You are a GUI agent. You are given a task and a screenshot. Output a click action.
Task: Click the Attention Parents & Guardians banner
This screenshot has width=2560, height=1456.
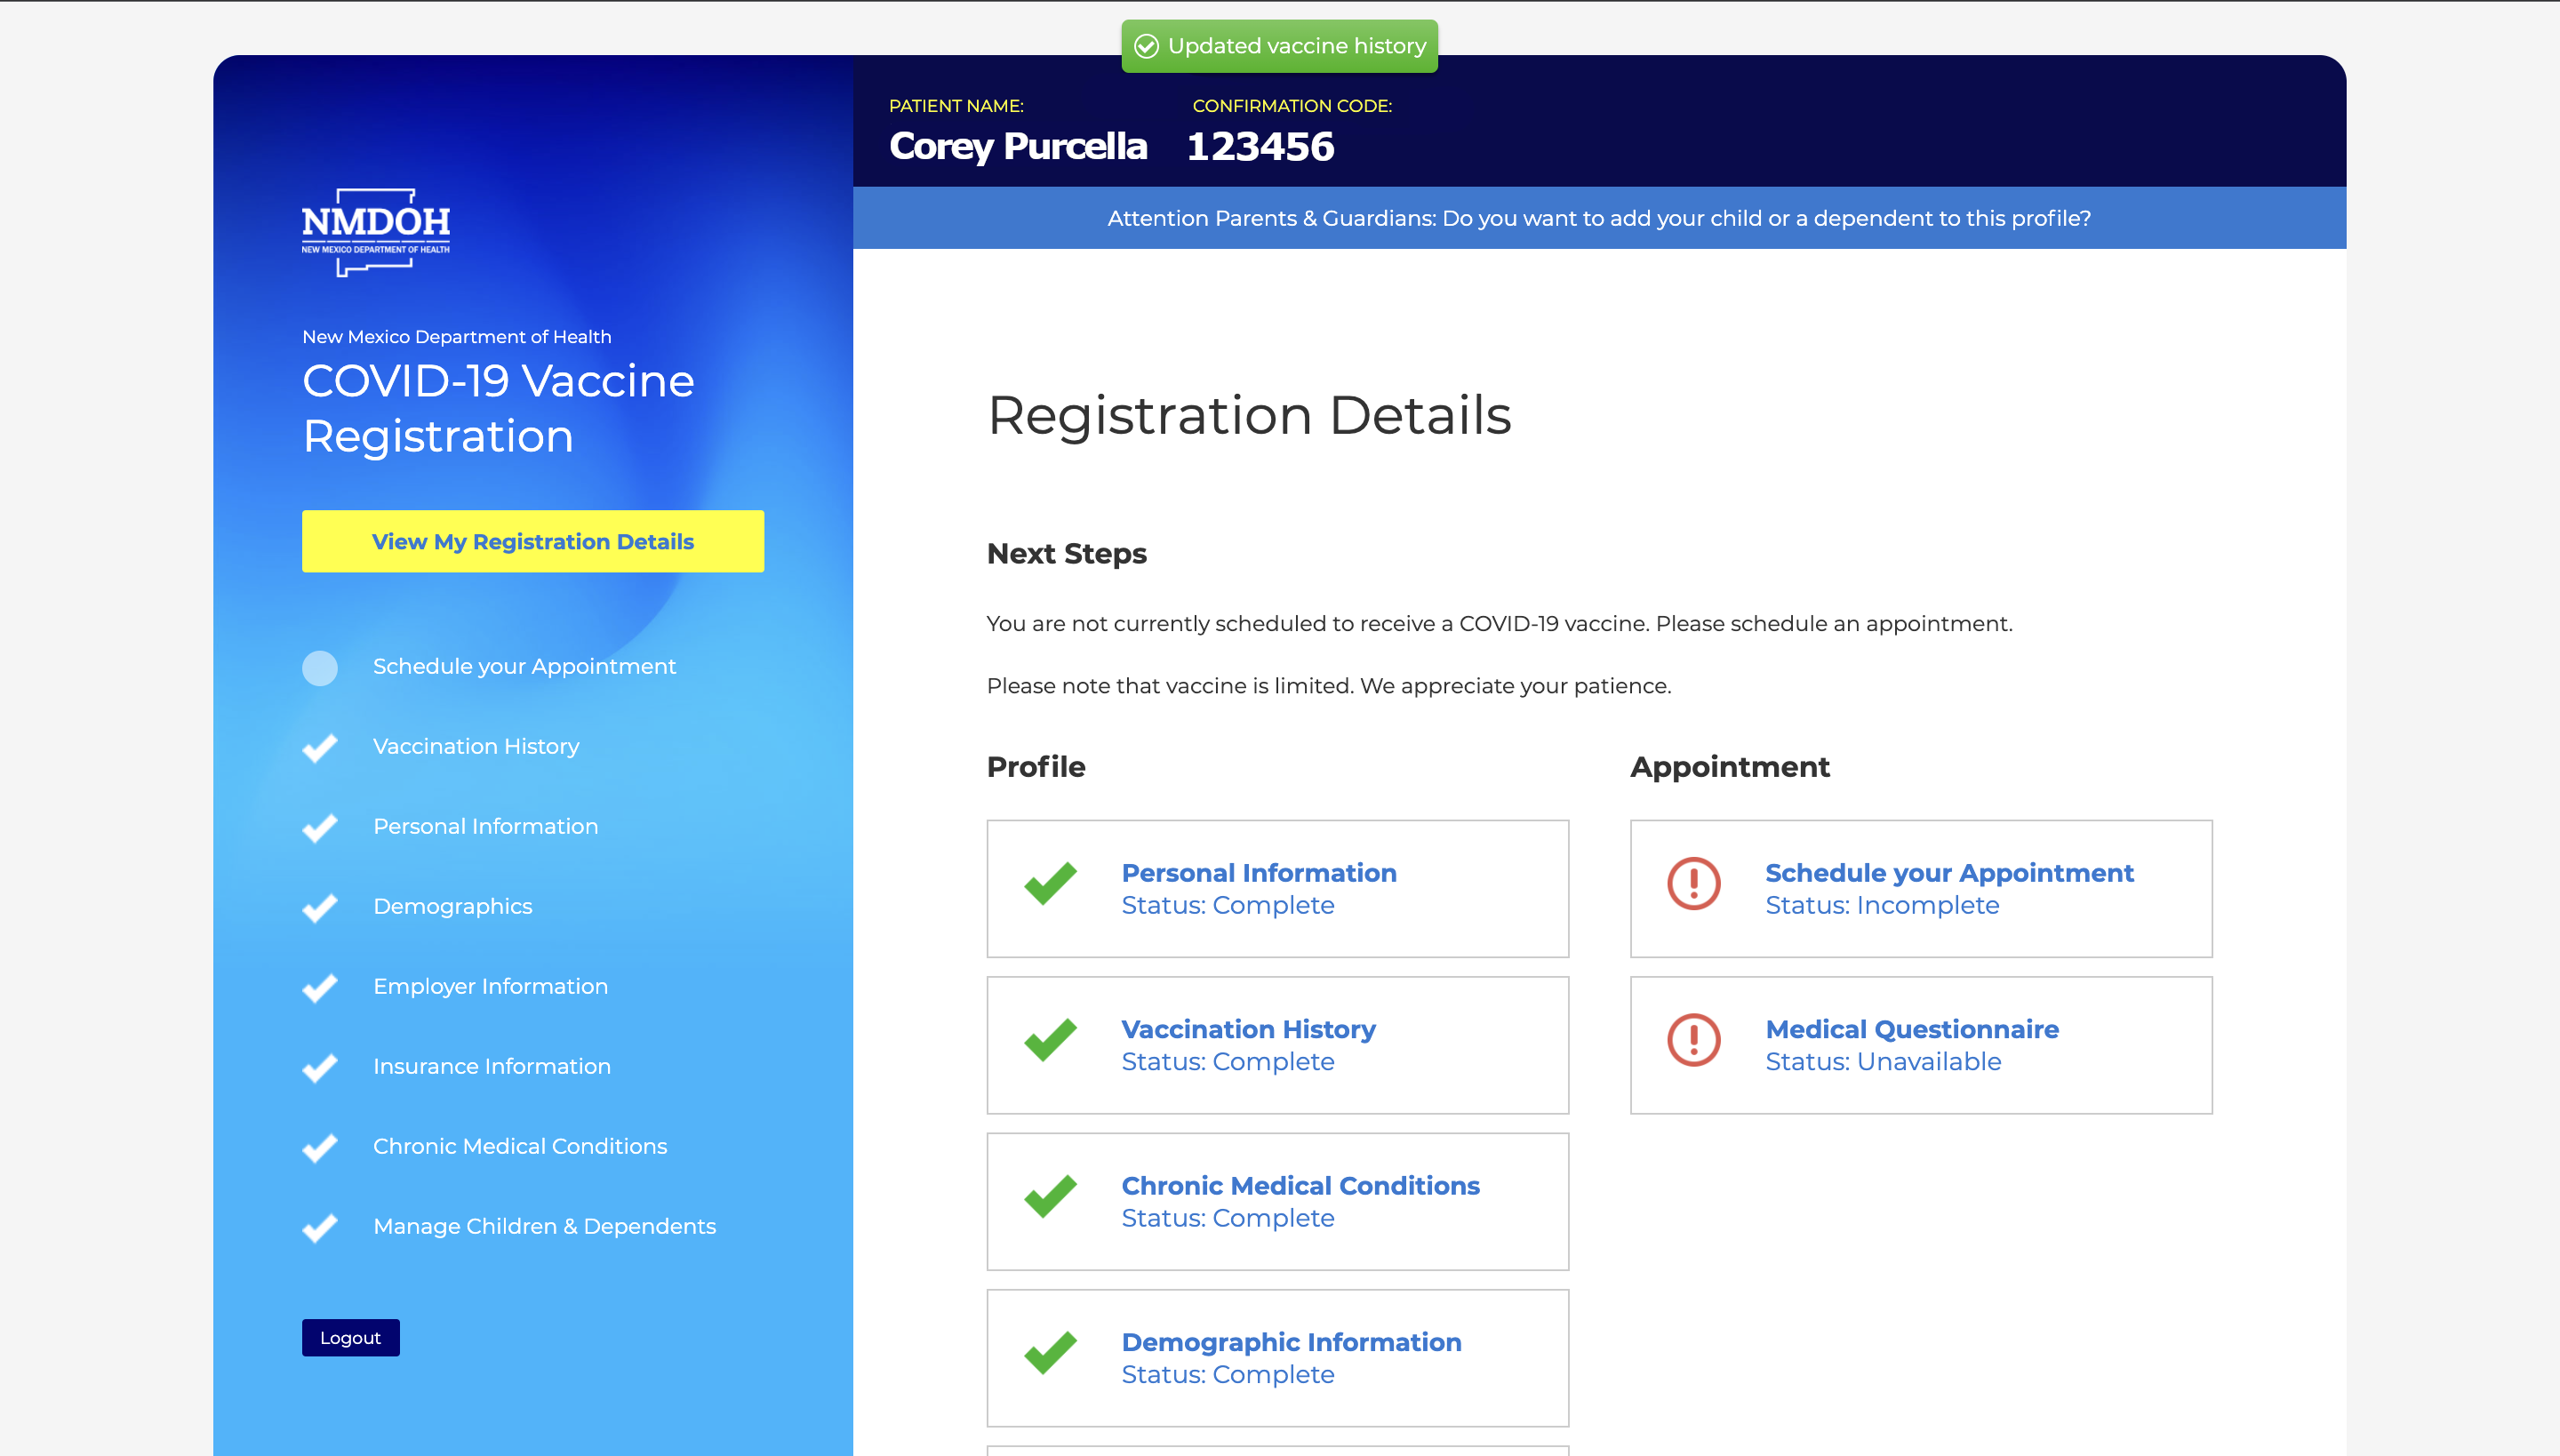tap(1598, 217)
